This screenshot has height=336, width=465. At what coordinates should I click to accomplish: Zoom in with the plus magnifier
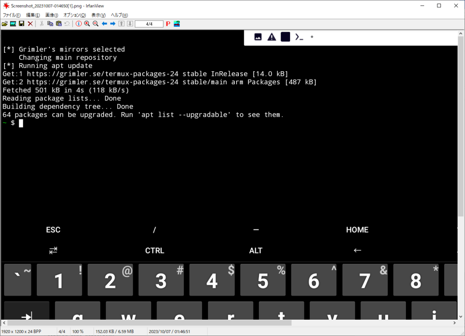(87, 24)
